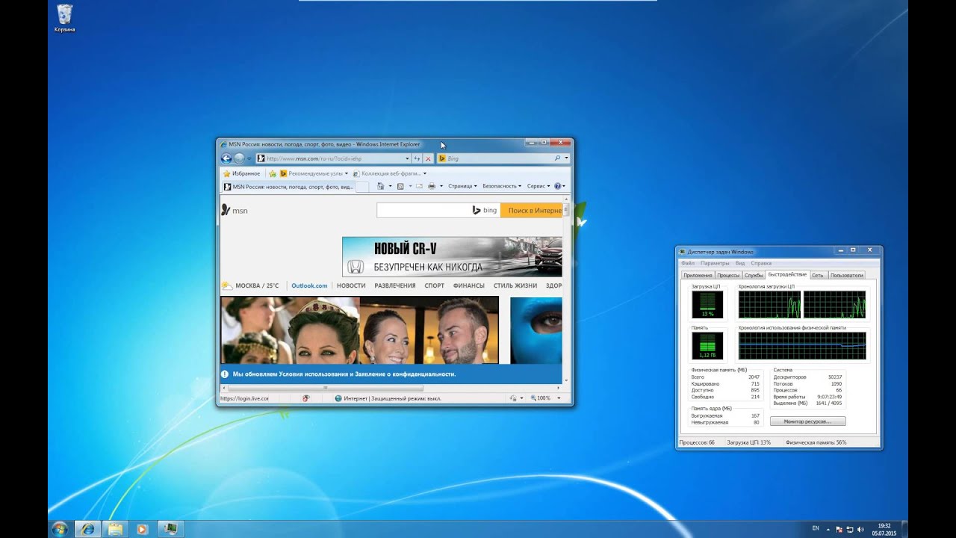The width and height of the screenshot is (956, 538).
Task: Open the СТИЛЬ ЖИЗНИ link
Action: tap(515, 285)
